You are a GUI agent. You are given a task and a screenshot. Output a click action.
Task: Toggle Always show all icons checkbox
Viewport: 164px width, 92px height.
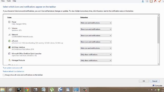tap(4, 75)
